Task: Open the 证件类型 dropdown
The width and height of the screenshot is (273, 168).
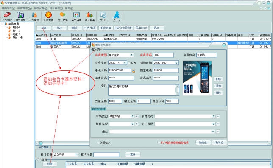Action: [132, 124]
